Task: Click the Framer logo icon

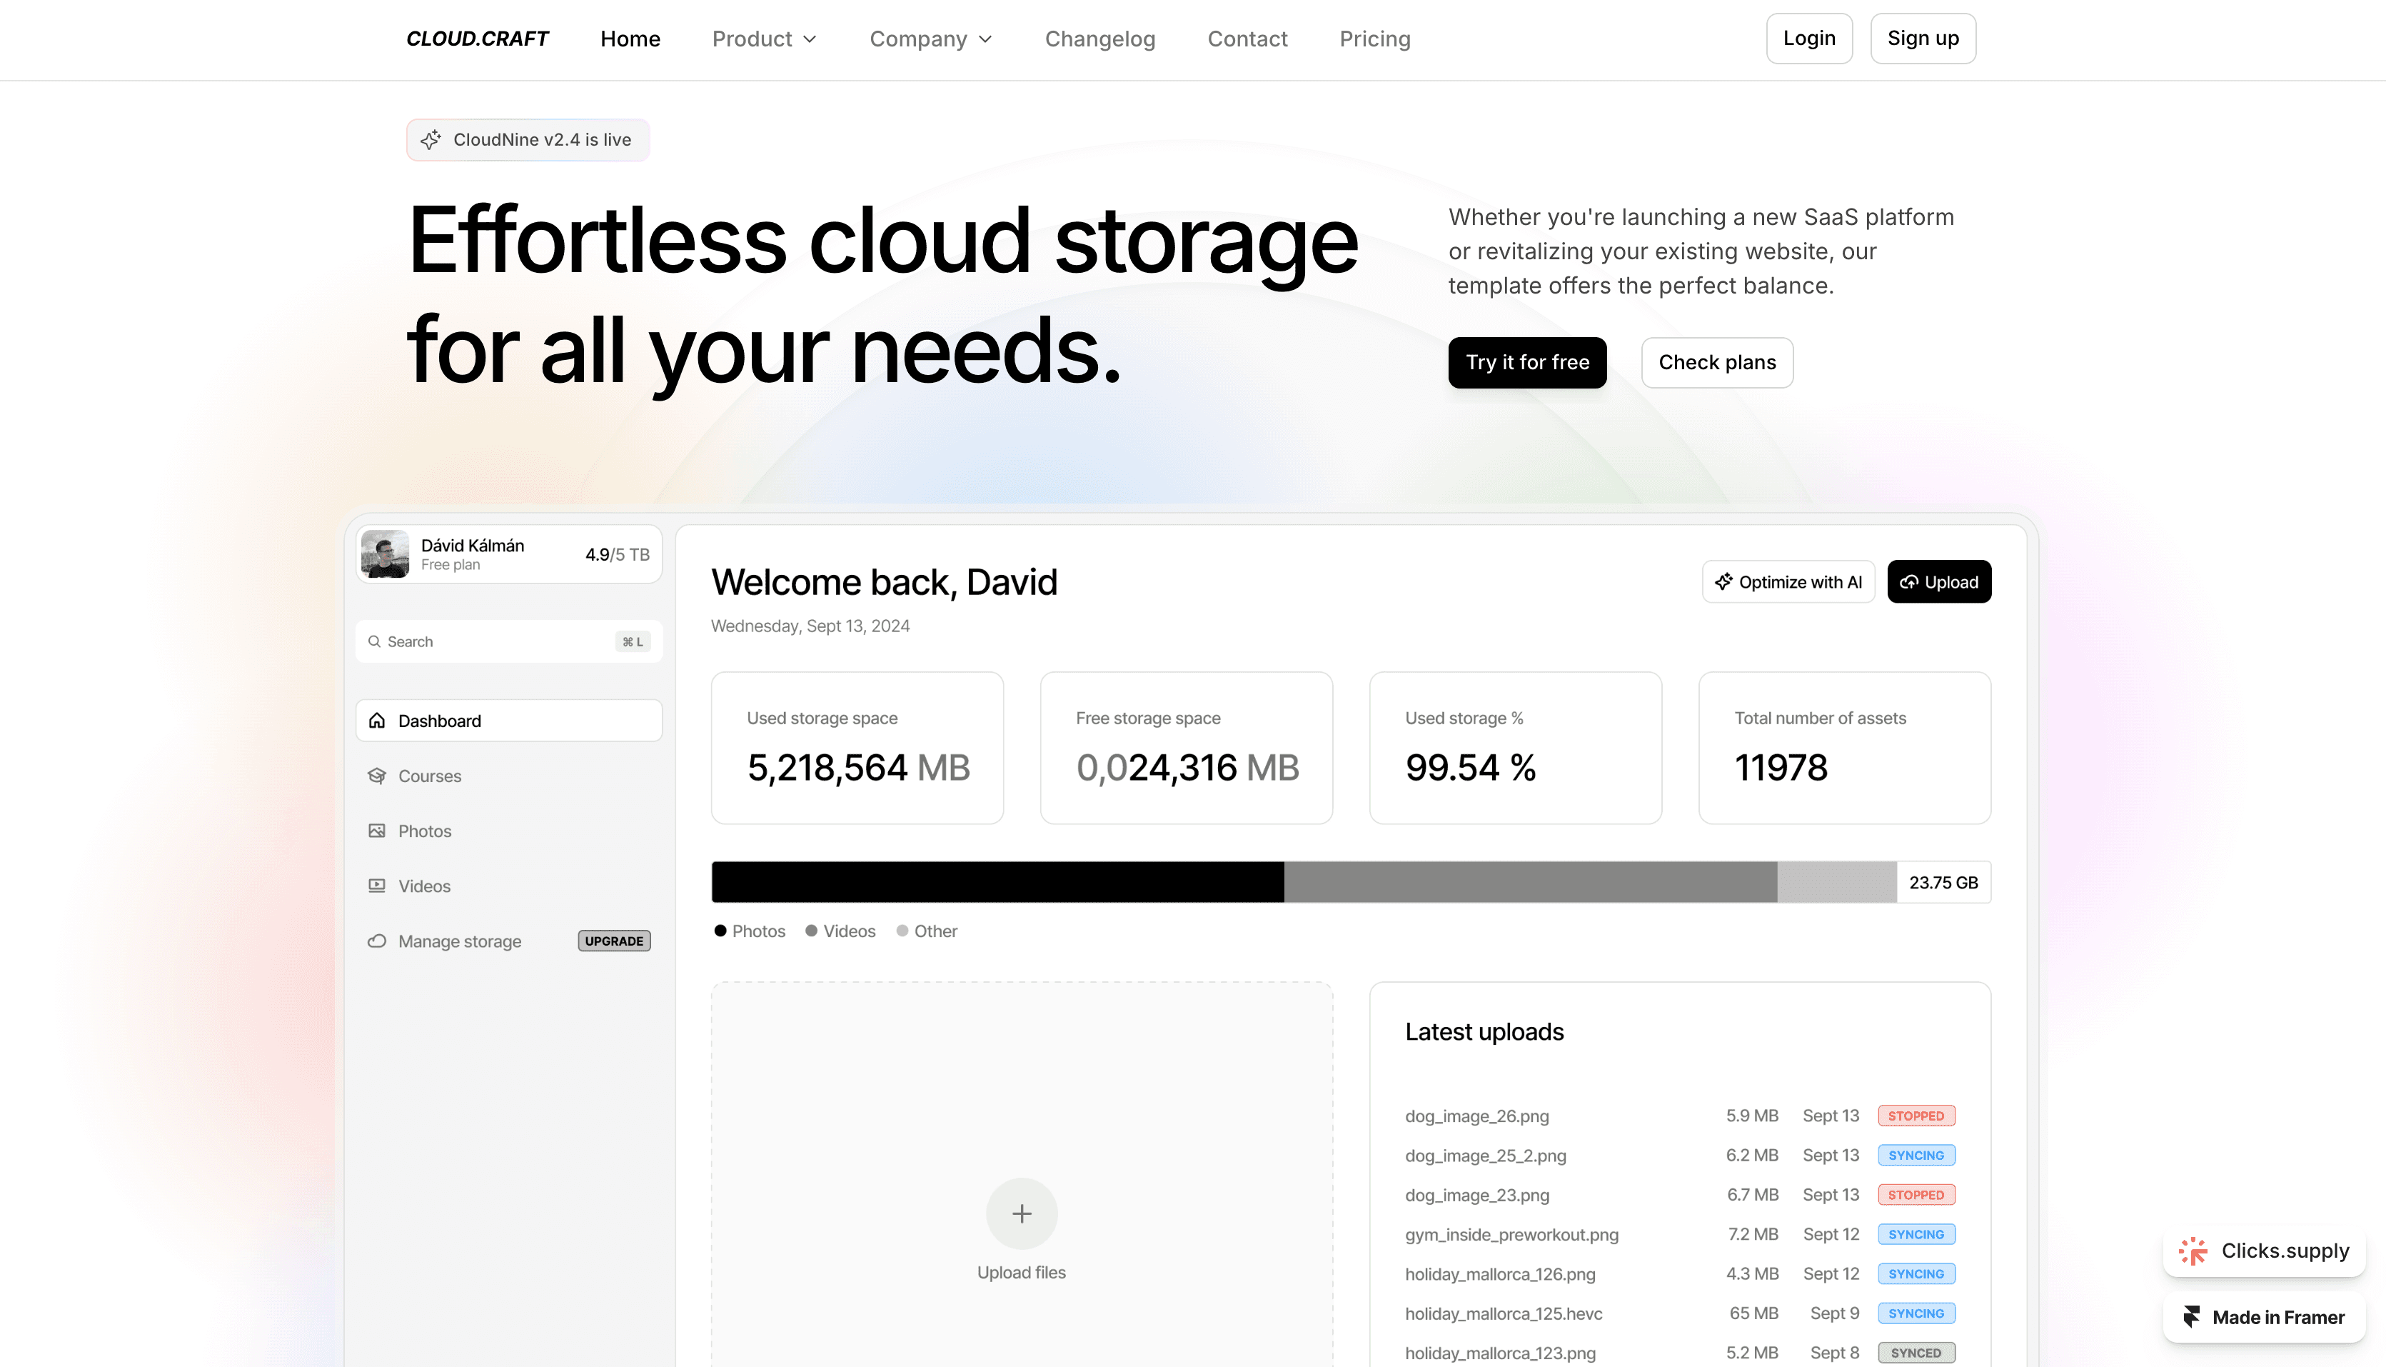Action: (x=2192, y=1317)
